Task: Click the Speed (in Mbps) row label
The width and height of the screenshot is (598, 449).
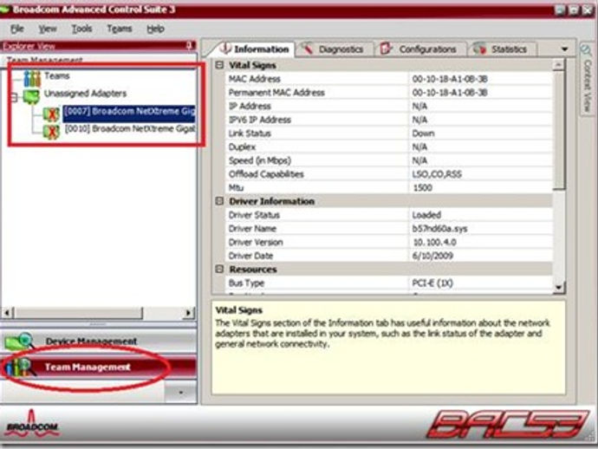Action: 260,160
